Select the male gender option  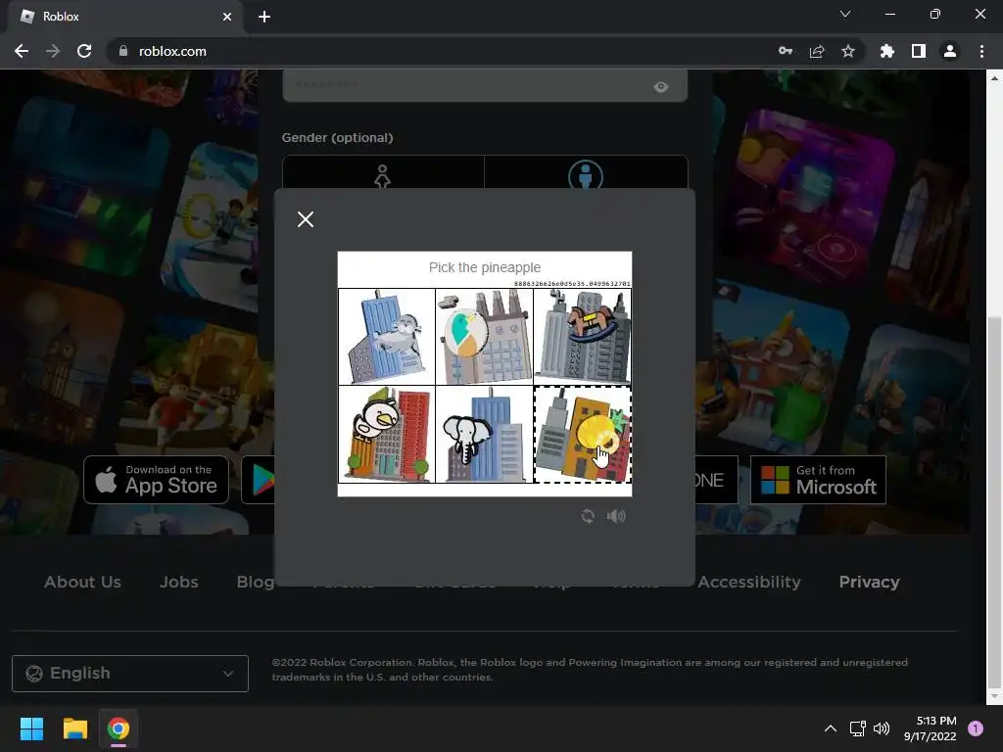point(586,172)
